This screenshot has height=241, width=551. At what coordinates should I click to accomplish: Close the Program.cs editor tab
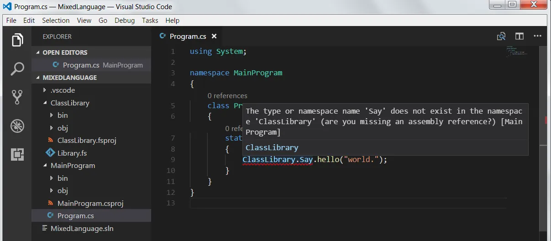click(214, 37)
